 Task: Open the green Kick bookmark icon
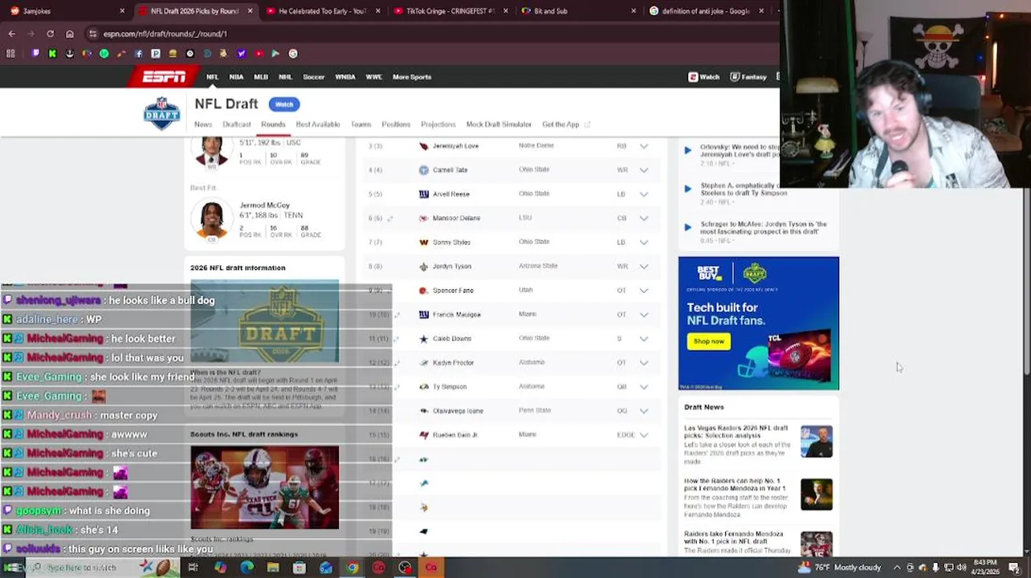52,54
